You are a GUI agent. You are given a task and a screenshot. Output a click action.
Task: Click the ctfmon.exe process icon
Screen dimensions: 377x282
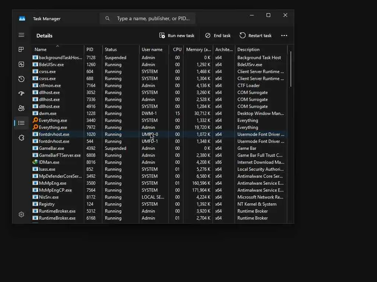tap(35, 85)
